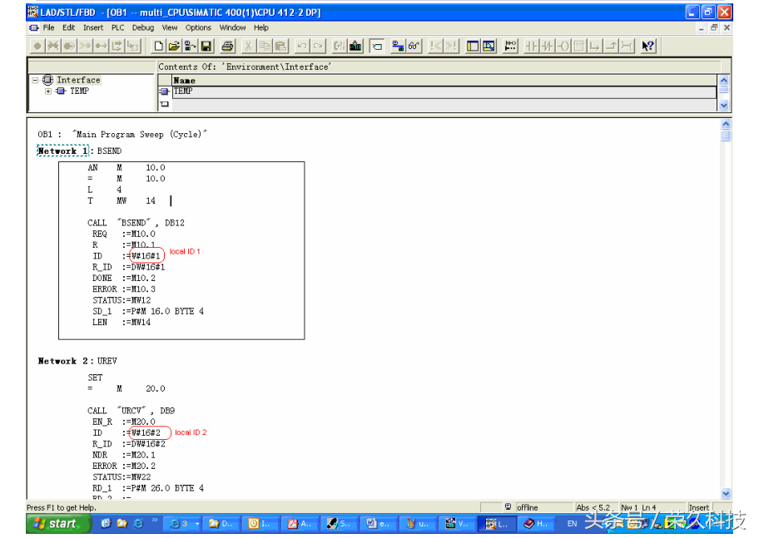Click the Connection line toolbar icon
The width and height of the screenshot is (759, 538).
click(x=627, y=46)
